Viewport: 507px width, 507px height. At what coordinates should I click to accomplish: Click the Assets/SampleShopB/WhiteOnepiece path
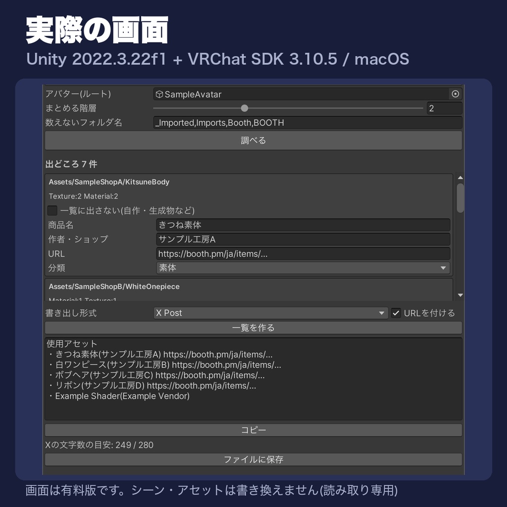click(114, 287)
